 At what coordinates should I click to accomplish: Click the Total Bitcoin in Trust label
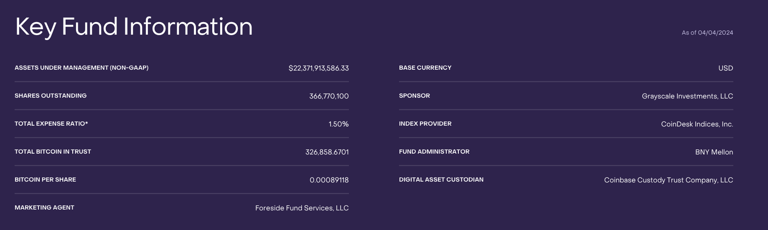pos(53,152)
